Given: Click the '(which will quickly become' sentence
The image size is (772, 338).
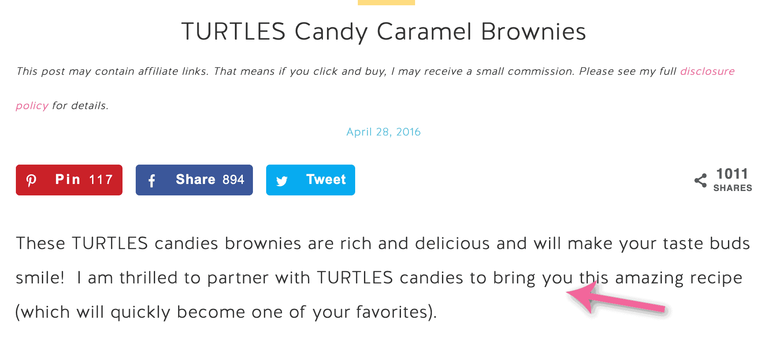Looking at the screenshot, I should pyautogui.click(x=226, y=312).
